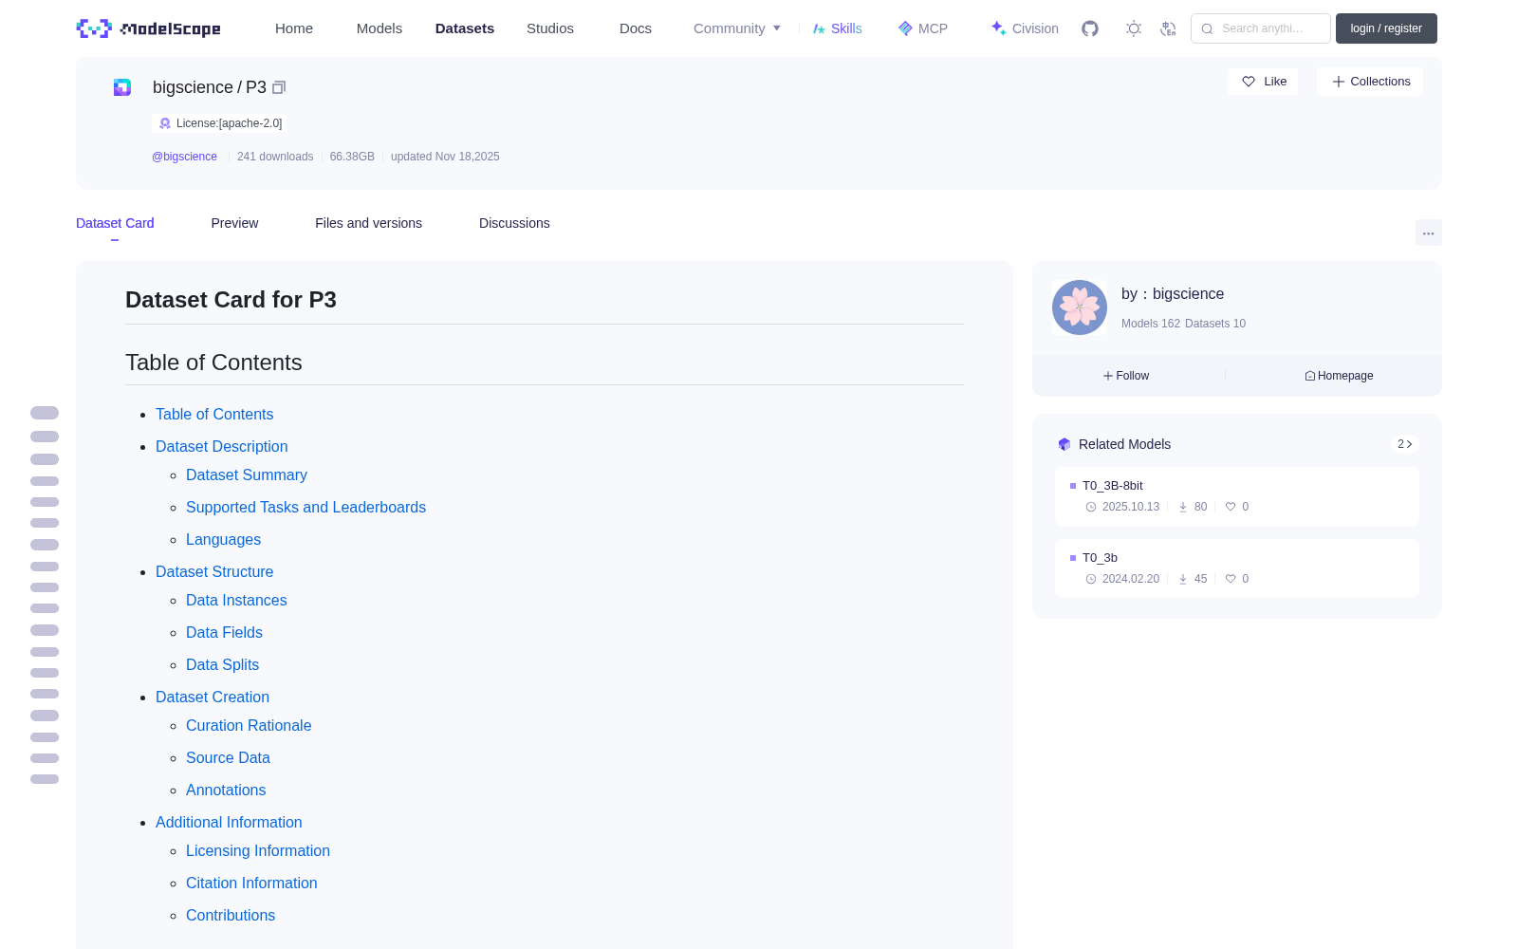The height and width of the screenshot is (949, 1518).
Task: Jump to Additional Information section
Action: pos(229,822)
